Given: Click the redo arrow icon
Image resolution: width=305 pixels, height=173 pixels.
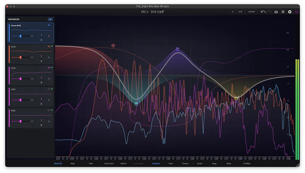Looking at the screenshot, I should [x=269, y=12].
